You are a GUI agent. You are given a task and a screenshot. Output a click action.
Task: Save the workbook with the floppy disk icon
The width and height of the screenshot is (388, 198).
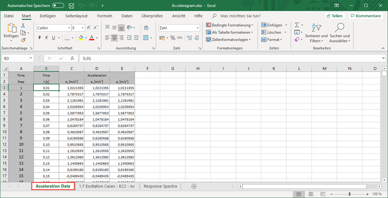pyautogui.click(x=71, y=6)
